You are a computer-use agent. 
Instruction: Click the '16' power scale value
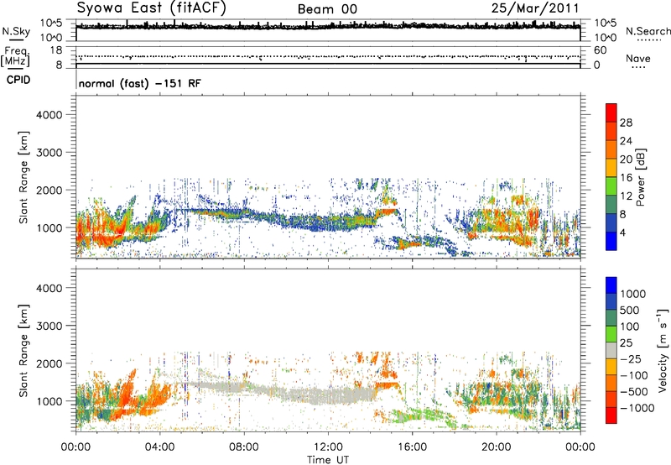[x=626, y=178]
